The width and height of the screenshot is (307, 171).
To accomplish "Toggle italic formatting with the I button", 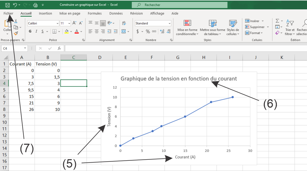I will pyautogui.click(x=36, y=31).
